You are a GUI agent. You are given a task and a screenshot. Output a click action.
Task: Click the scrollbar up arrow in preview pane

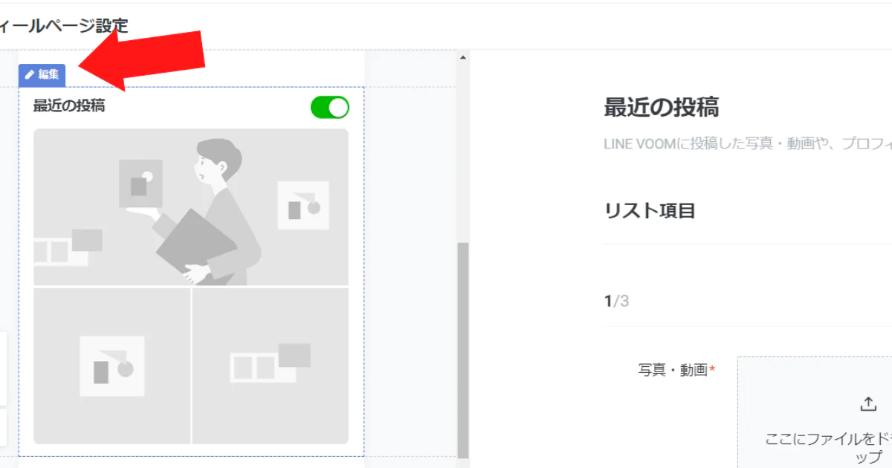coord(463,58)
